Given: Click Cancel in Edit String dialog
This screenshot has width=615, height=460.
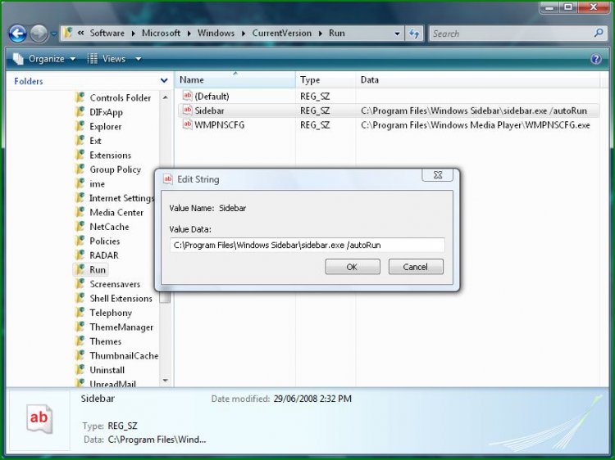Looking at the screenshot, I should [x=416, y=267].
